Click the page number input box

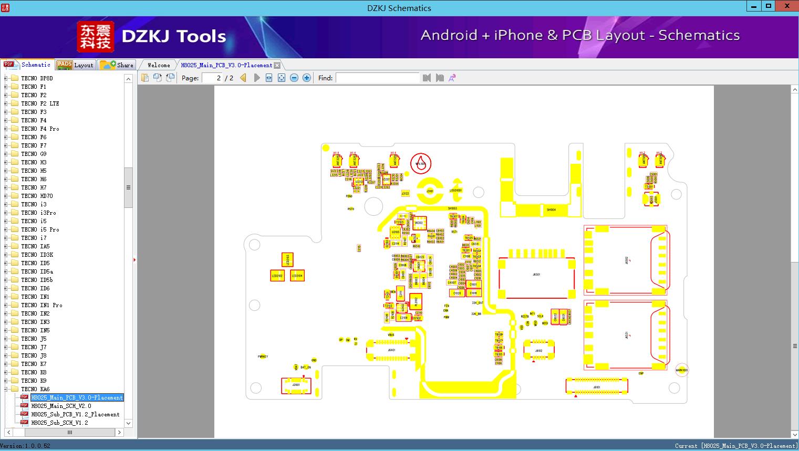click(212, 78)
